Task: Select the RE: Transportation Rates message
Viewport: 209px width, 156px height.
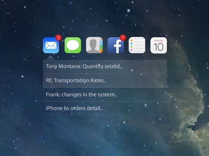Action: [105, 80]
